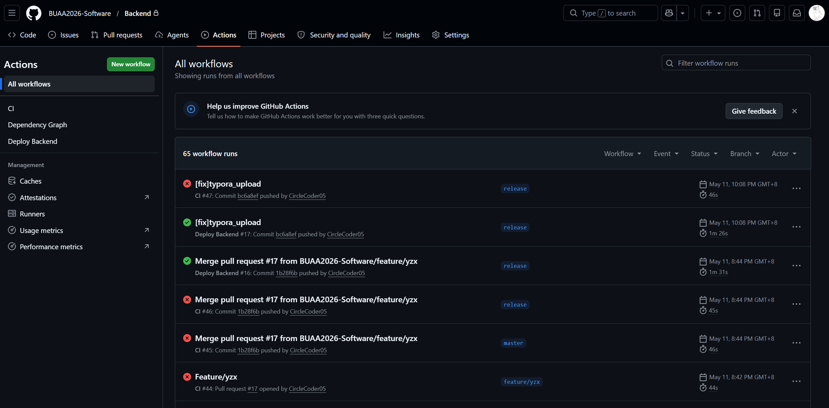Open the Repositories icon in top header
Viewport: 829px width, 408px height.
777,13
